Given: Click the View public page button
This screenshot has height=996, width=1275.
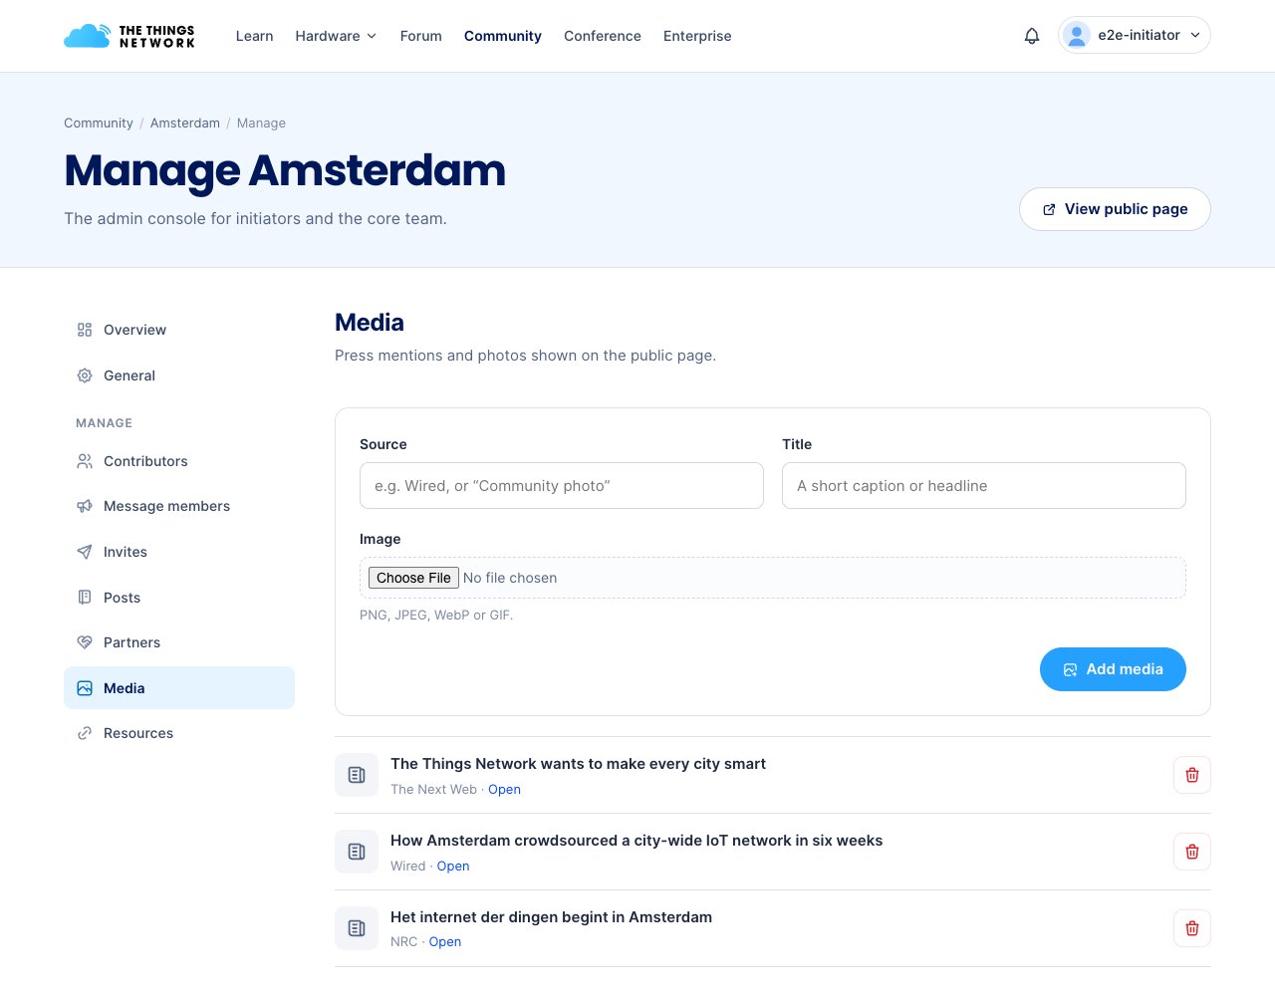Looking at the screenshot, I should click(x=1115, y=209).
